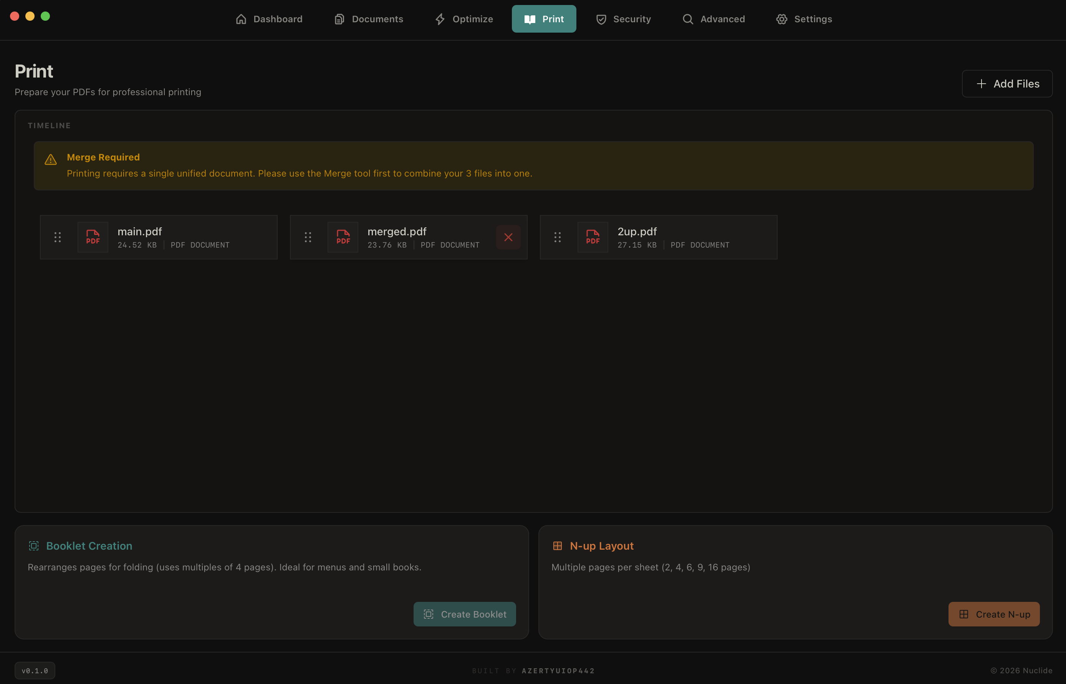Switch to the Documents tab
1066x684 pixels.
click(x=369, y=19)
